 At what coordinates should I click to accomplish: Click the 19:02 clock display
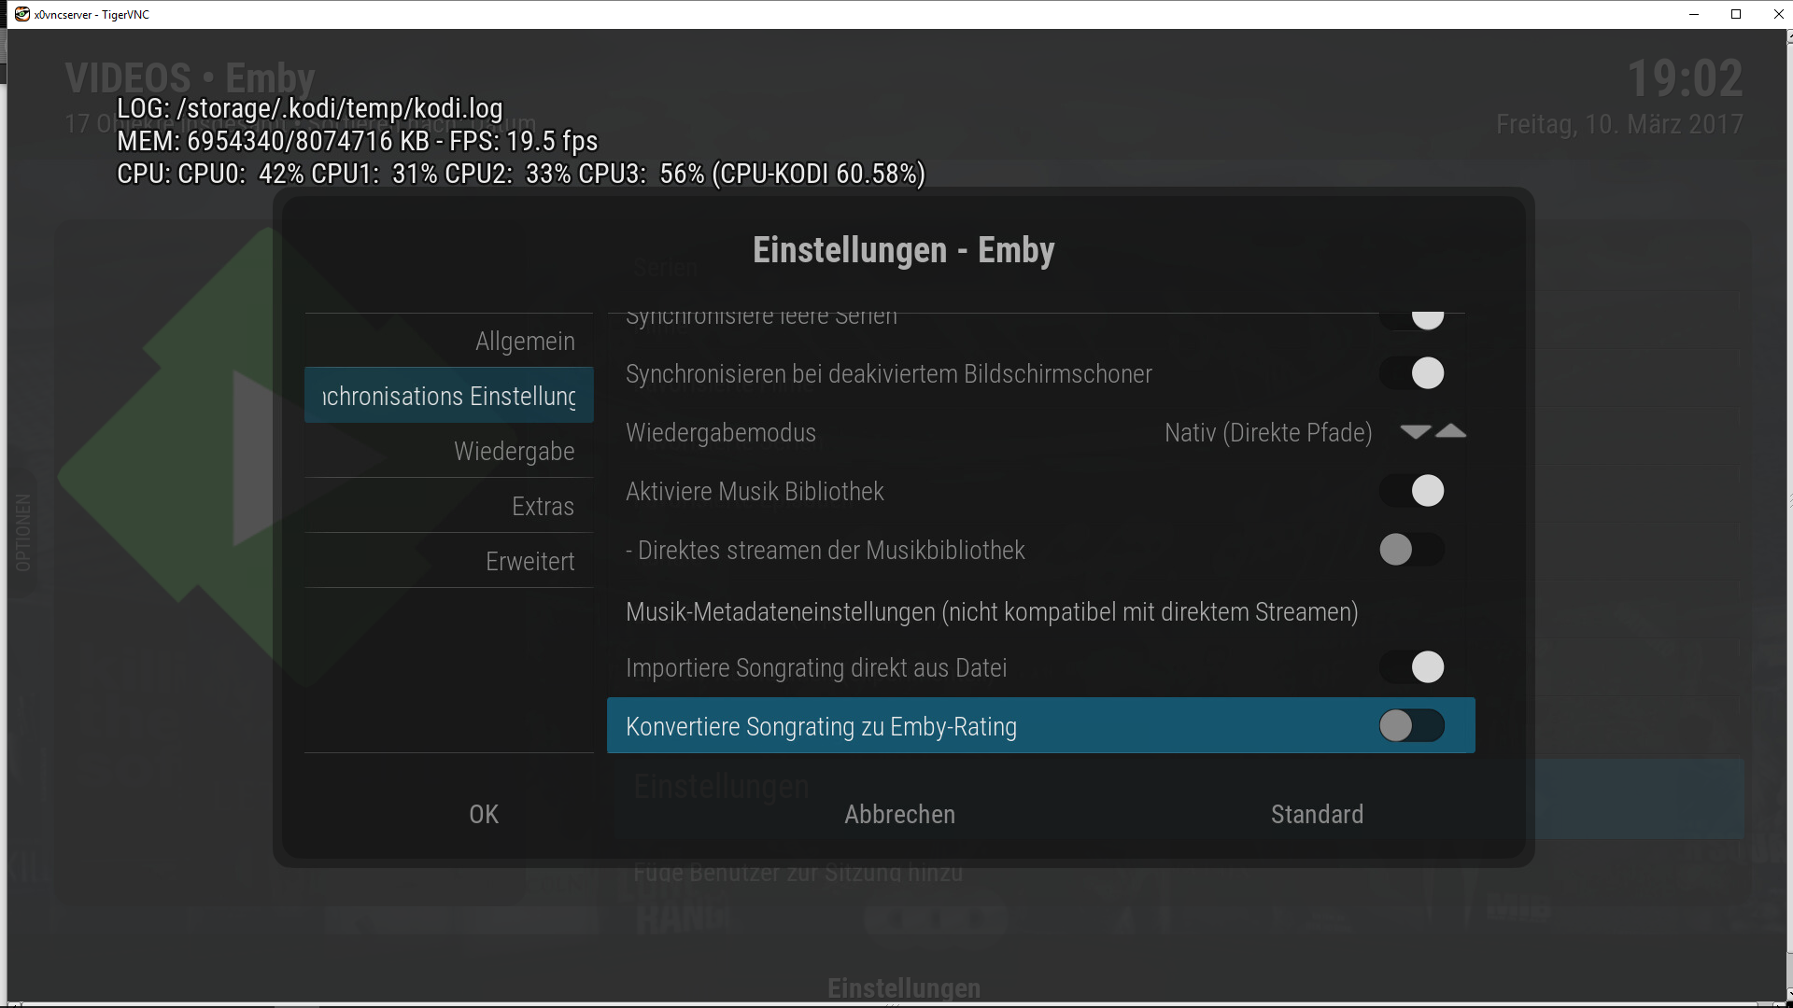pyautogui.click(x=1685, y=78)
